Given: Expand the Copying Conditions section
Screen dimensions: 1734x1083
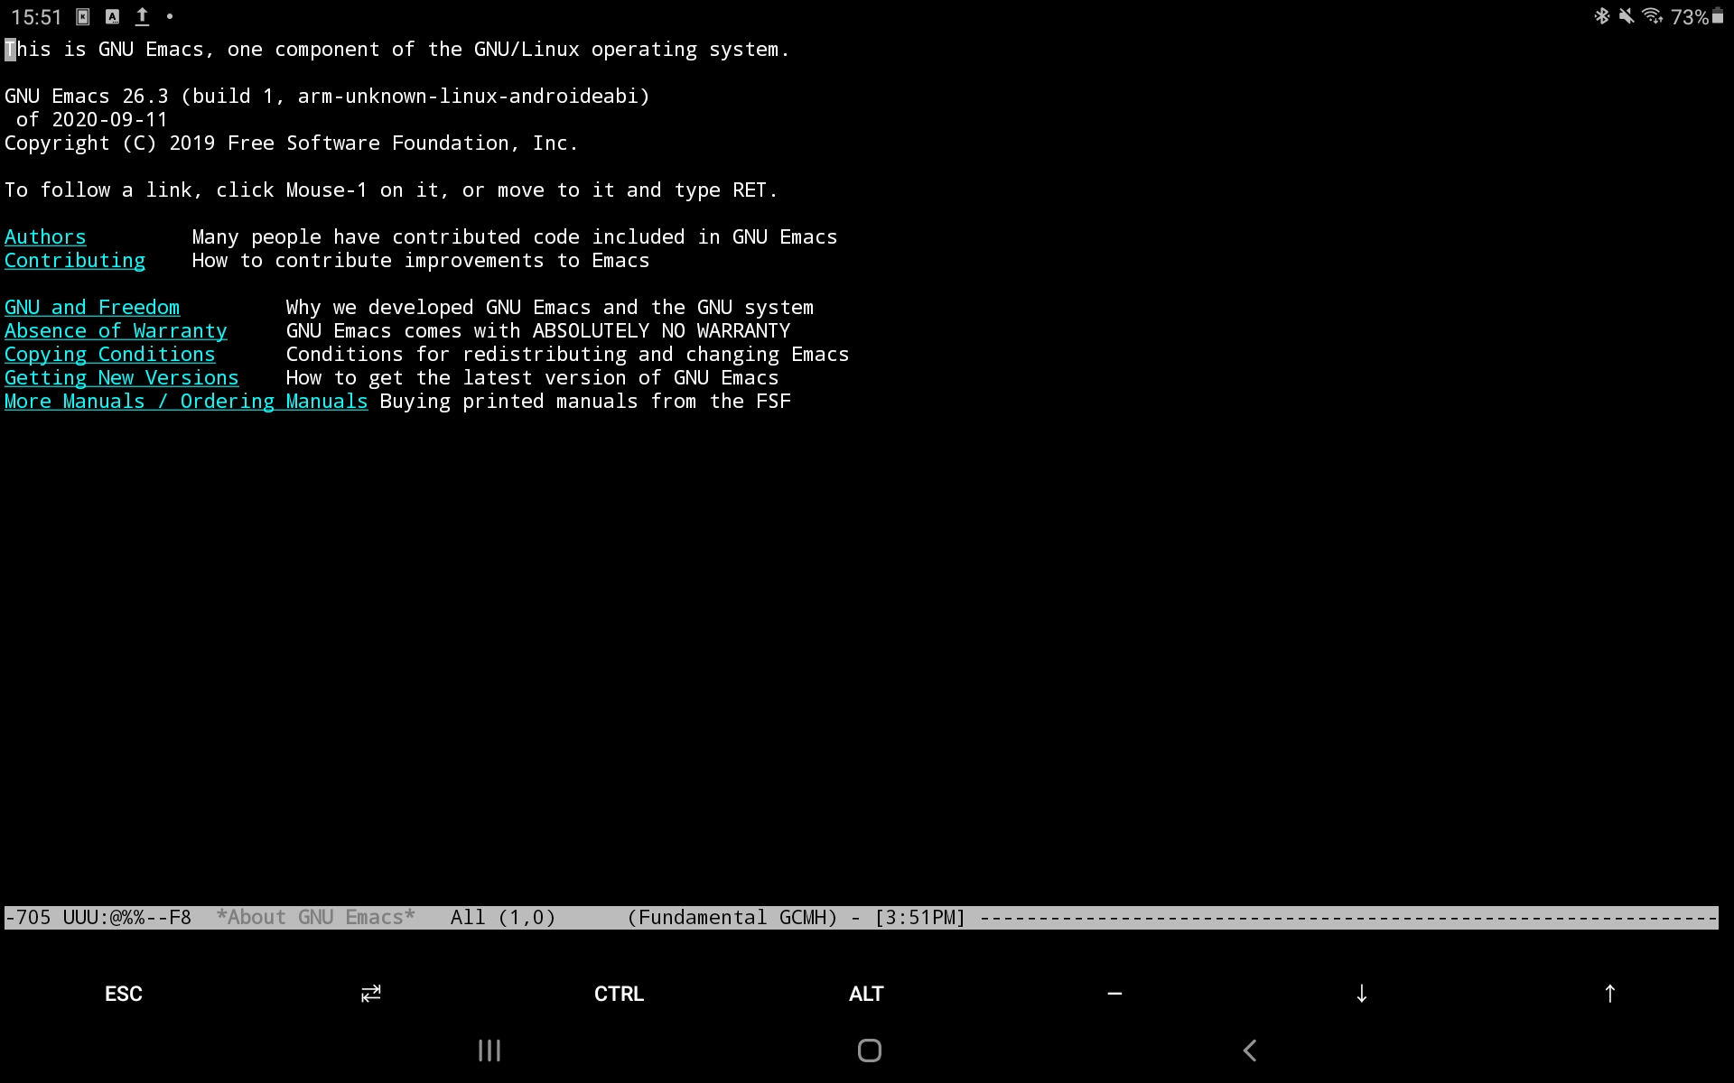Looking at the screenshot, I should [108, 355].
